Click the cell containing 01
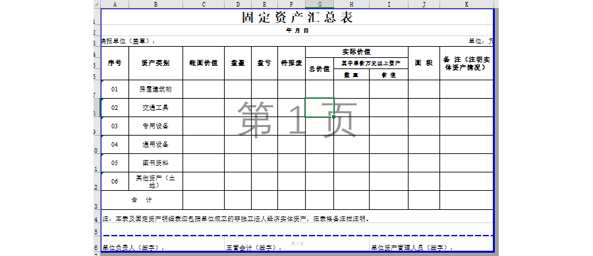 point(115,89)
